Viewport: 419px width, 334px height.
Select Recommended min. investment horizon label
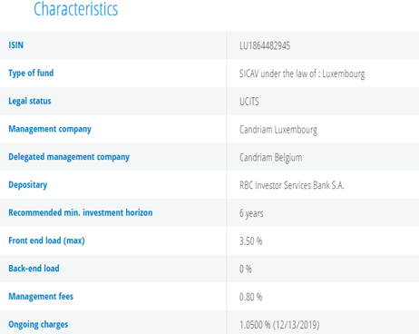pyautogui.click(x=81, y=212)
